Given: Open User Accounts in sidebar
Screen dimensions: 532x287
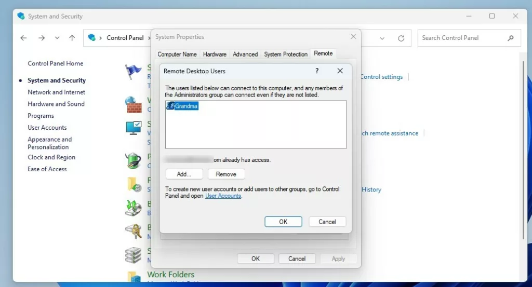Looking at the screenshot, I should 47,128.
